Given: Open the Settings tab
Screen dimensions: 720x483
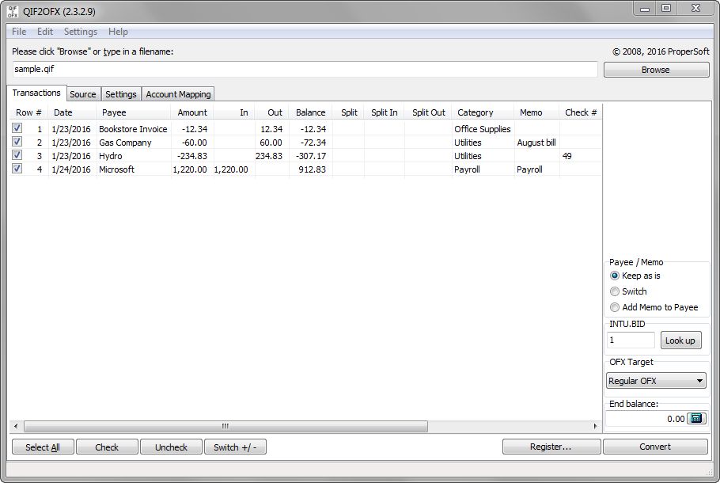Looking at the screenshot, I should (x=121, y=94).
